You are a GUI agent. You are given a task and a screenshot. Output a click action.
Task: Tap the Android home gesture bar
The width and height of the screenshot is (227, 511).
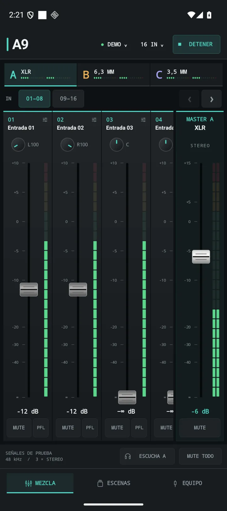pos(113,504)
